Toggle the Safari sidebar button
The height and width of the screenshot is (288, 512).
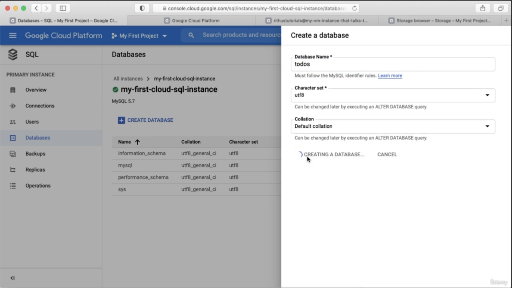(63, 8)
